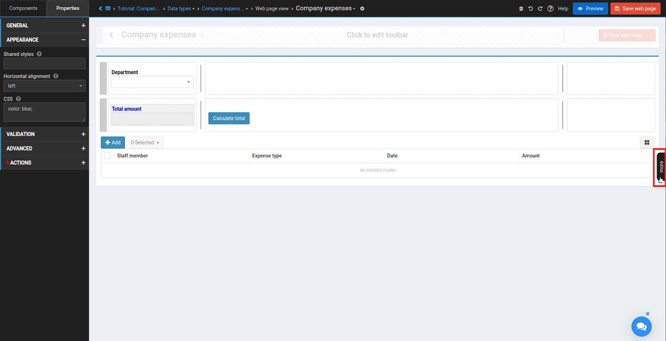The width and height of the screenshot is (666, 341).
Task: Click the grey drag handle of the Department row
Action: (x=103, y=78)
